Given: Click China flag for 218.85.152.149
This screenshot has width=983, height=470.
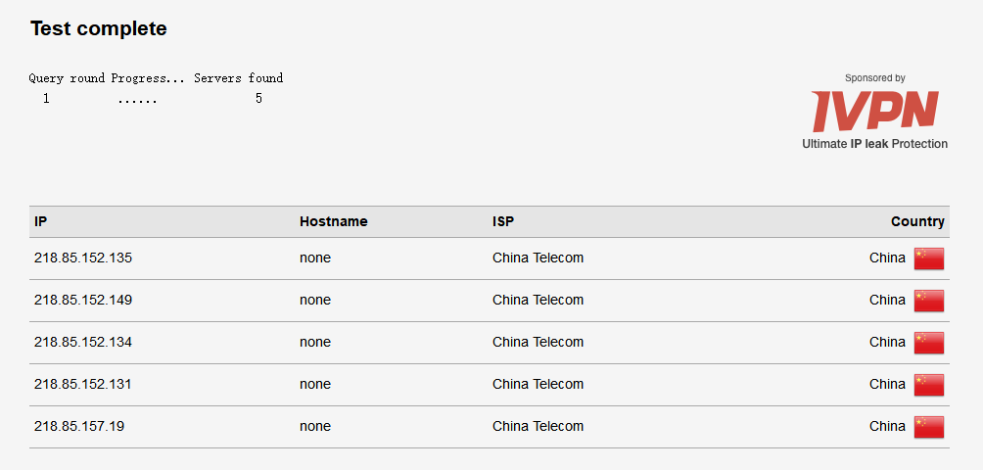Looking at the screenshot, I should point(928,301).
